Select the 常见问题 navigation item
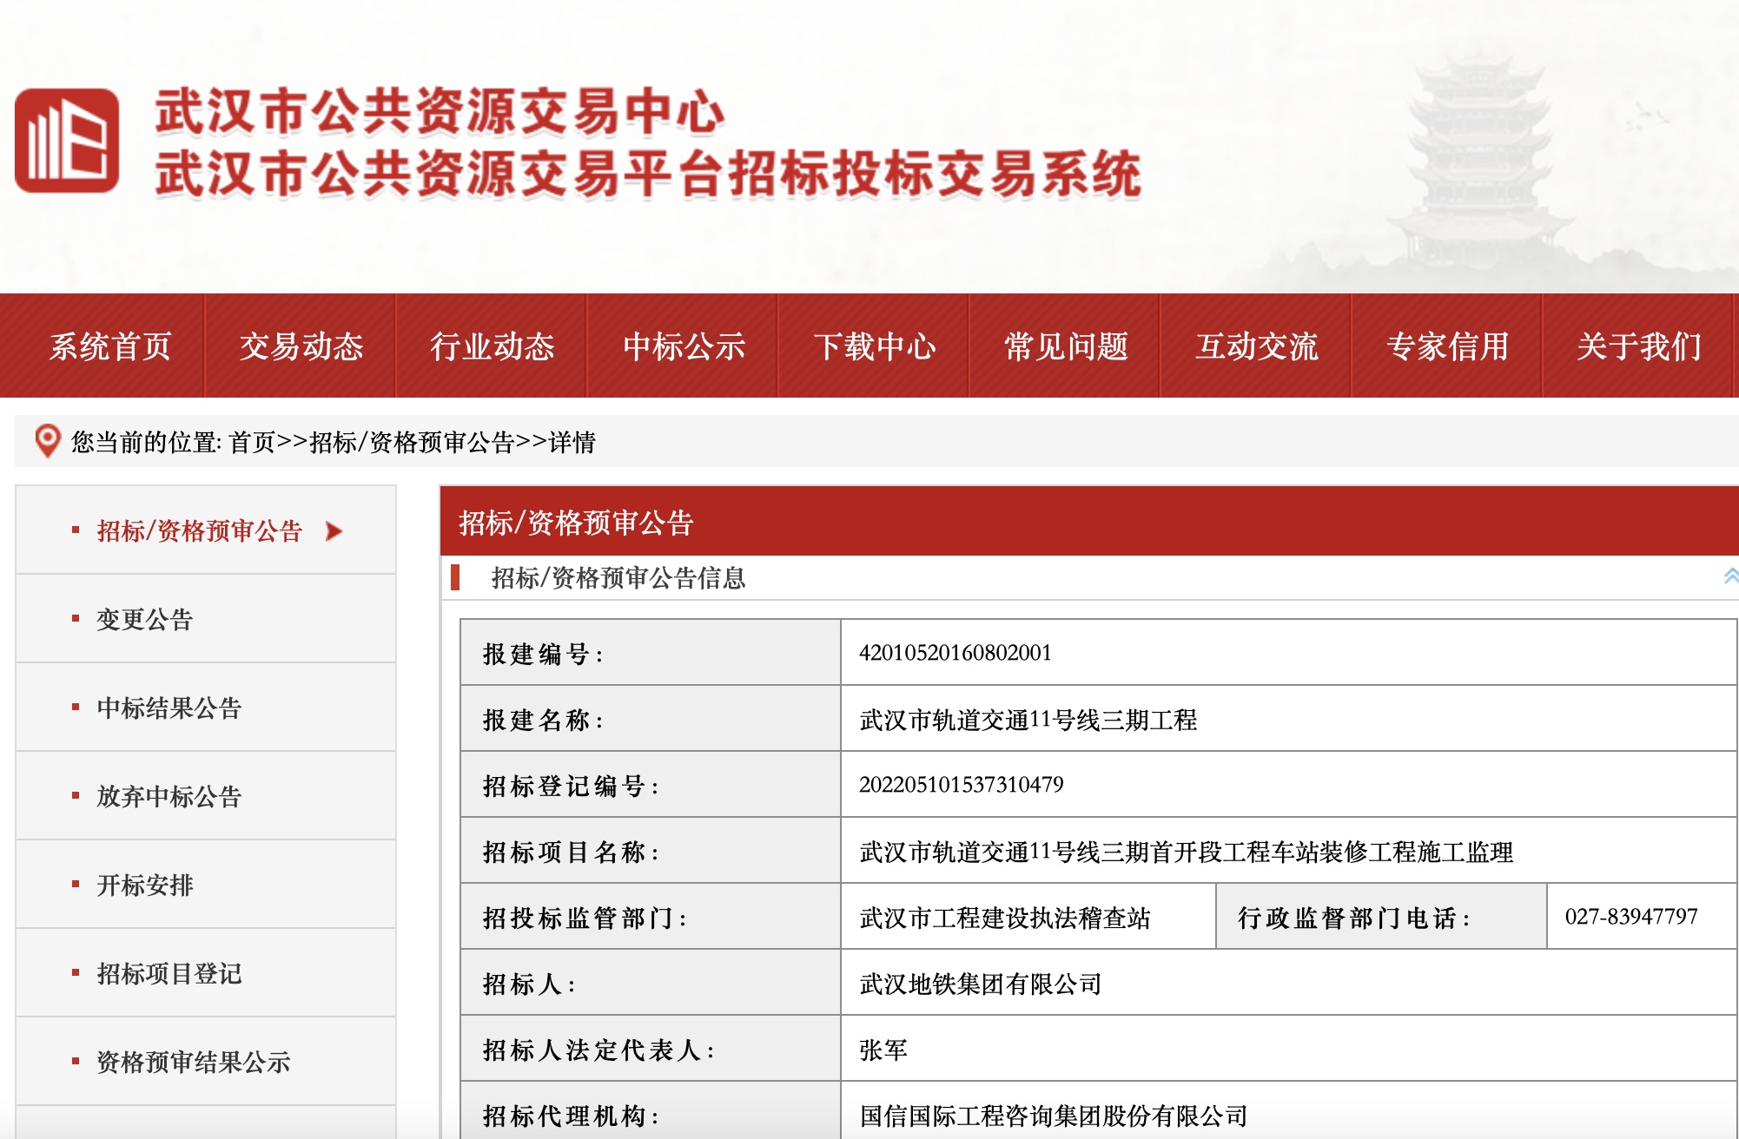The height and width of the screenshot is (1139, 1739). 1065,346
